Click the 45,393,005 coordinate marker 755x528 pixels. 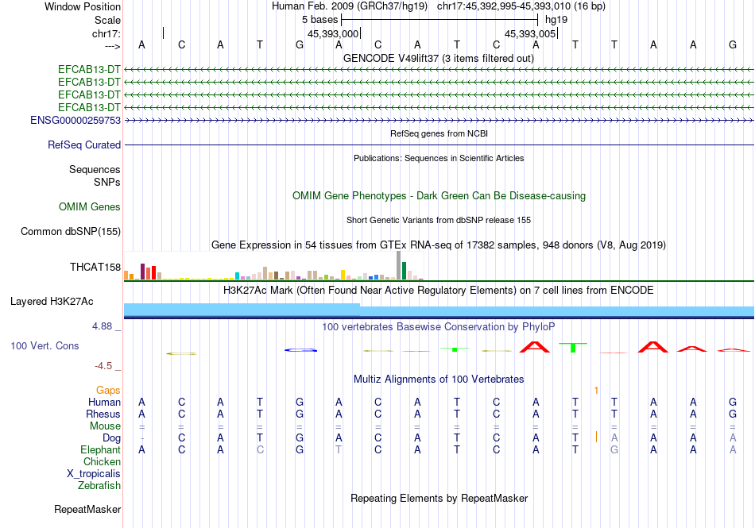530,33
